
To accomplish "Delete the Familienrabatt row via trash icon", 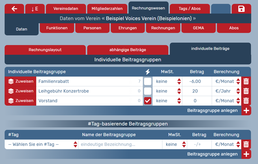I will pyautogui.click(x=246, y=81).
